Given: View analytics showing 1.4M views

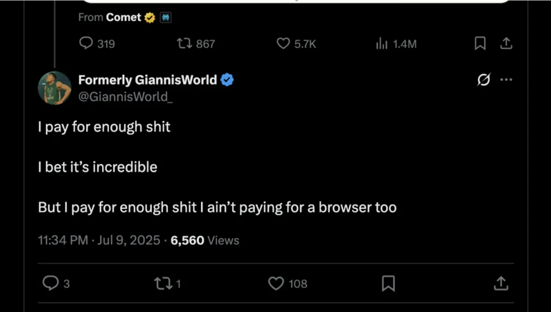Looking at the screenshot, I should [396, 43].
